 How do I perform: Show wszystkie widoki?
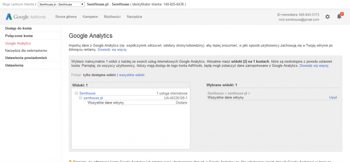point(132,75)
